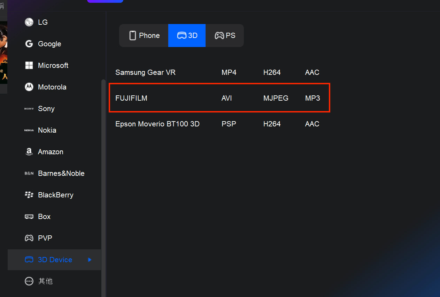
Task: Click the Microsoft windows logo icon
Action: click(x=29, y=65)
